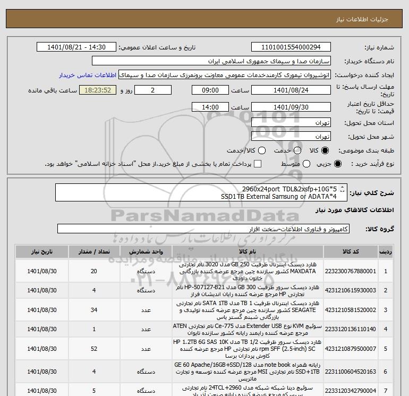Click the 2960+24TCL network switch name

click(x=248, y=391)
